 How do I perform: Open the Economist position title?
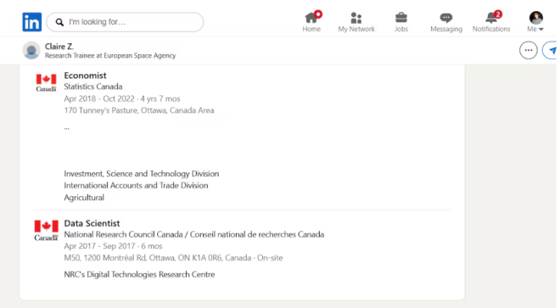coord(85,76)
